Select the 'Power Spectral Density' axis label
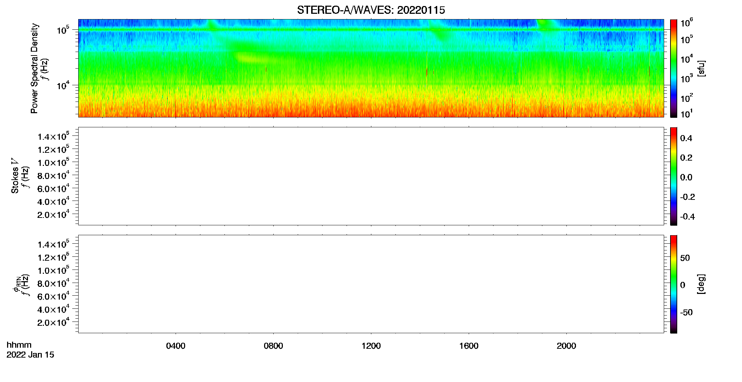The image size is (742, 382). point(34,68)
